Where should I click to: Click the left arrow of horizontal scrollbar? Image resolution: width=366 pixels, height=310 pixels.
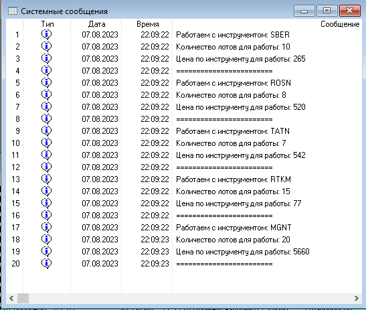point(11,299)
